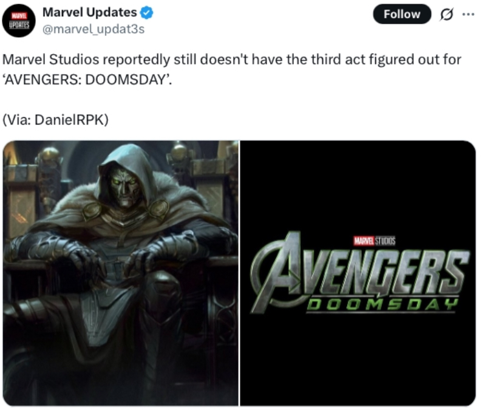This screenshot has width=482, height=410.
Task: Click the AVENGERS metallic wordmark
Action: (359, 272)
